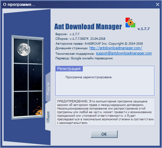Click the 'Перевод: Google онлайн переводчик' line
Screen dimensions: 162x148
click(x=84, y=58)
